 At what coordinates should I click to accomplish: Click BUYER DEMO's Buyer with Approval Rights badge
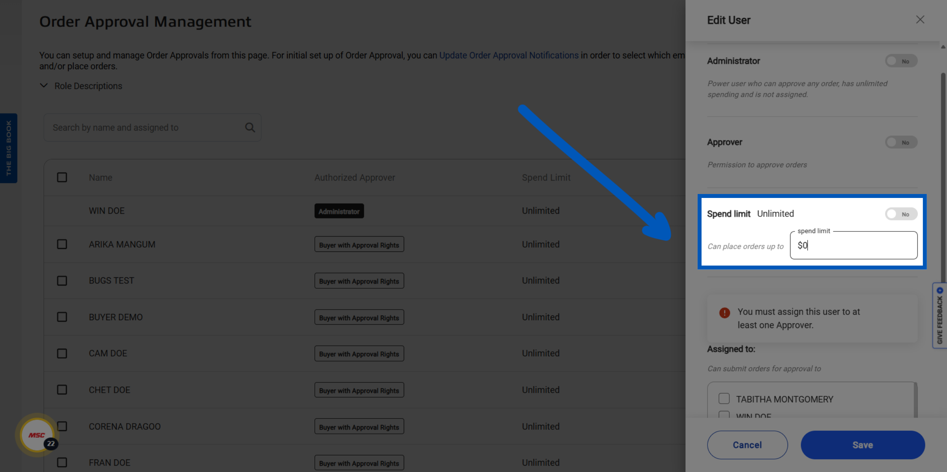click(x=359, y=317)
